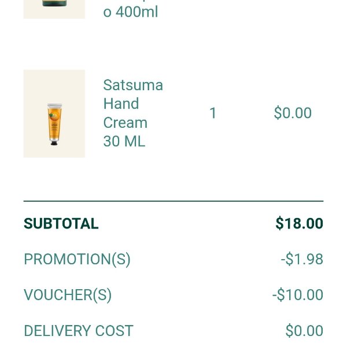Tap the -$1.98 promotion discount

pyautogui.click(x=302, y=260)
